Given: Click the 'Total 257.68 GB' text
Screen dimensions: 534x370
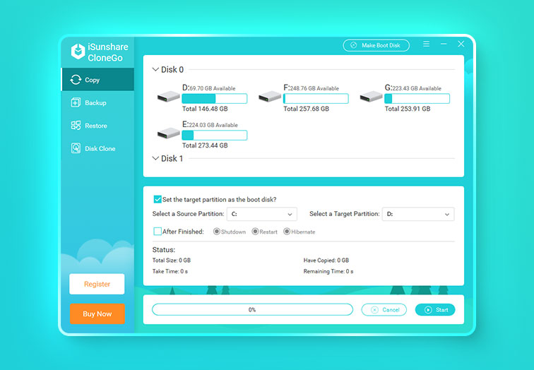Looking at the screenshot, I should [307, 109].
